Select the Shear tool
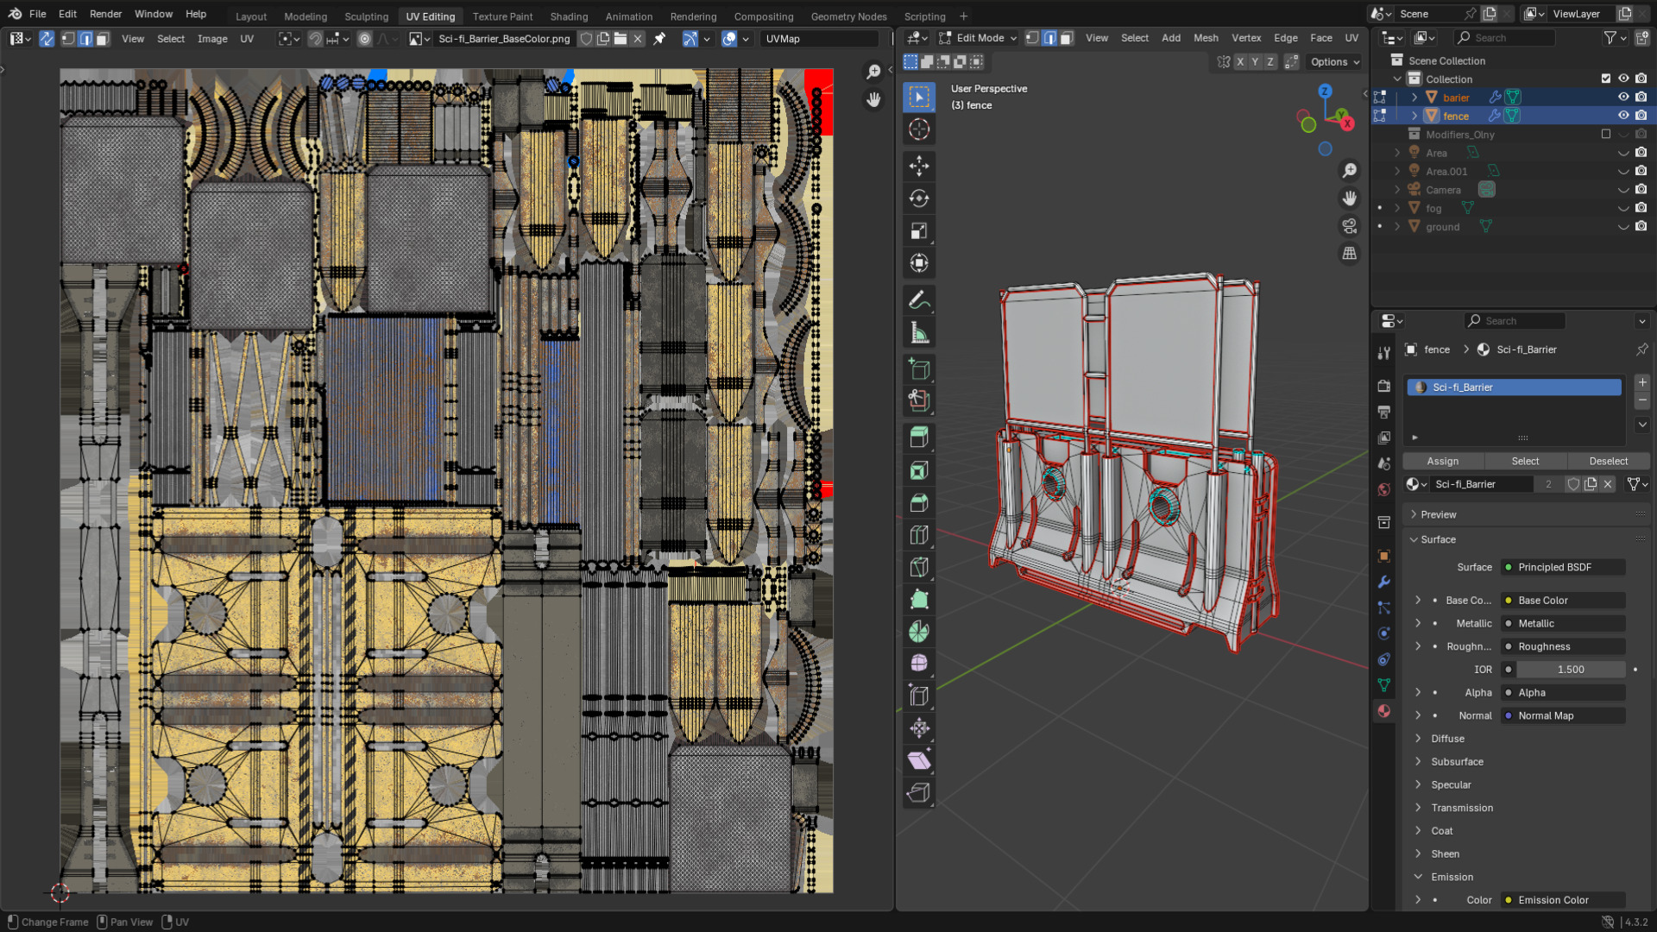Screen dimensions: 1657x932 [919, 760]
